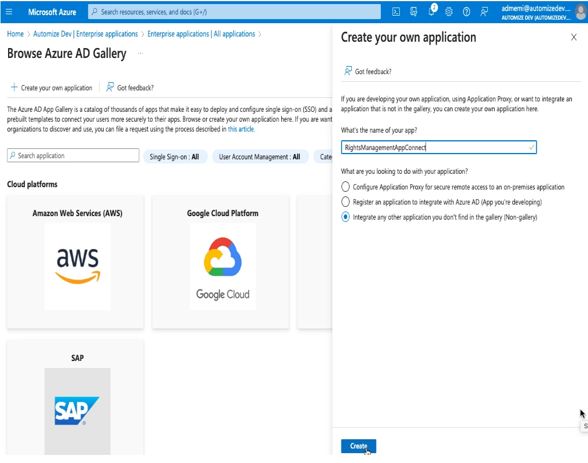Expand the ellipsis menu beside gallery title
The image size is (588, 463).
140,53
